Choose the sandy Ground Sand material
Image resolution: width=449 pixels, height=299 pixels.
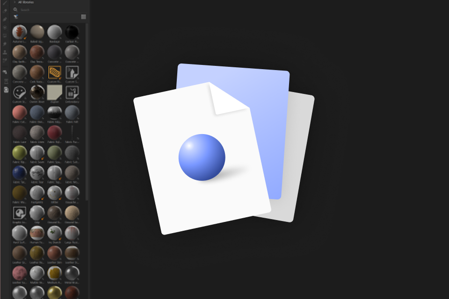coord(72,213)
